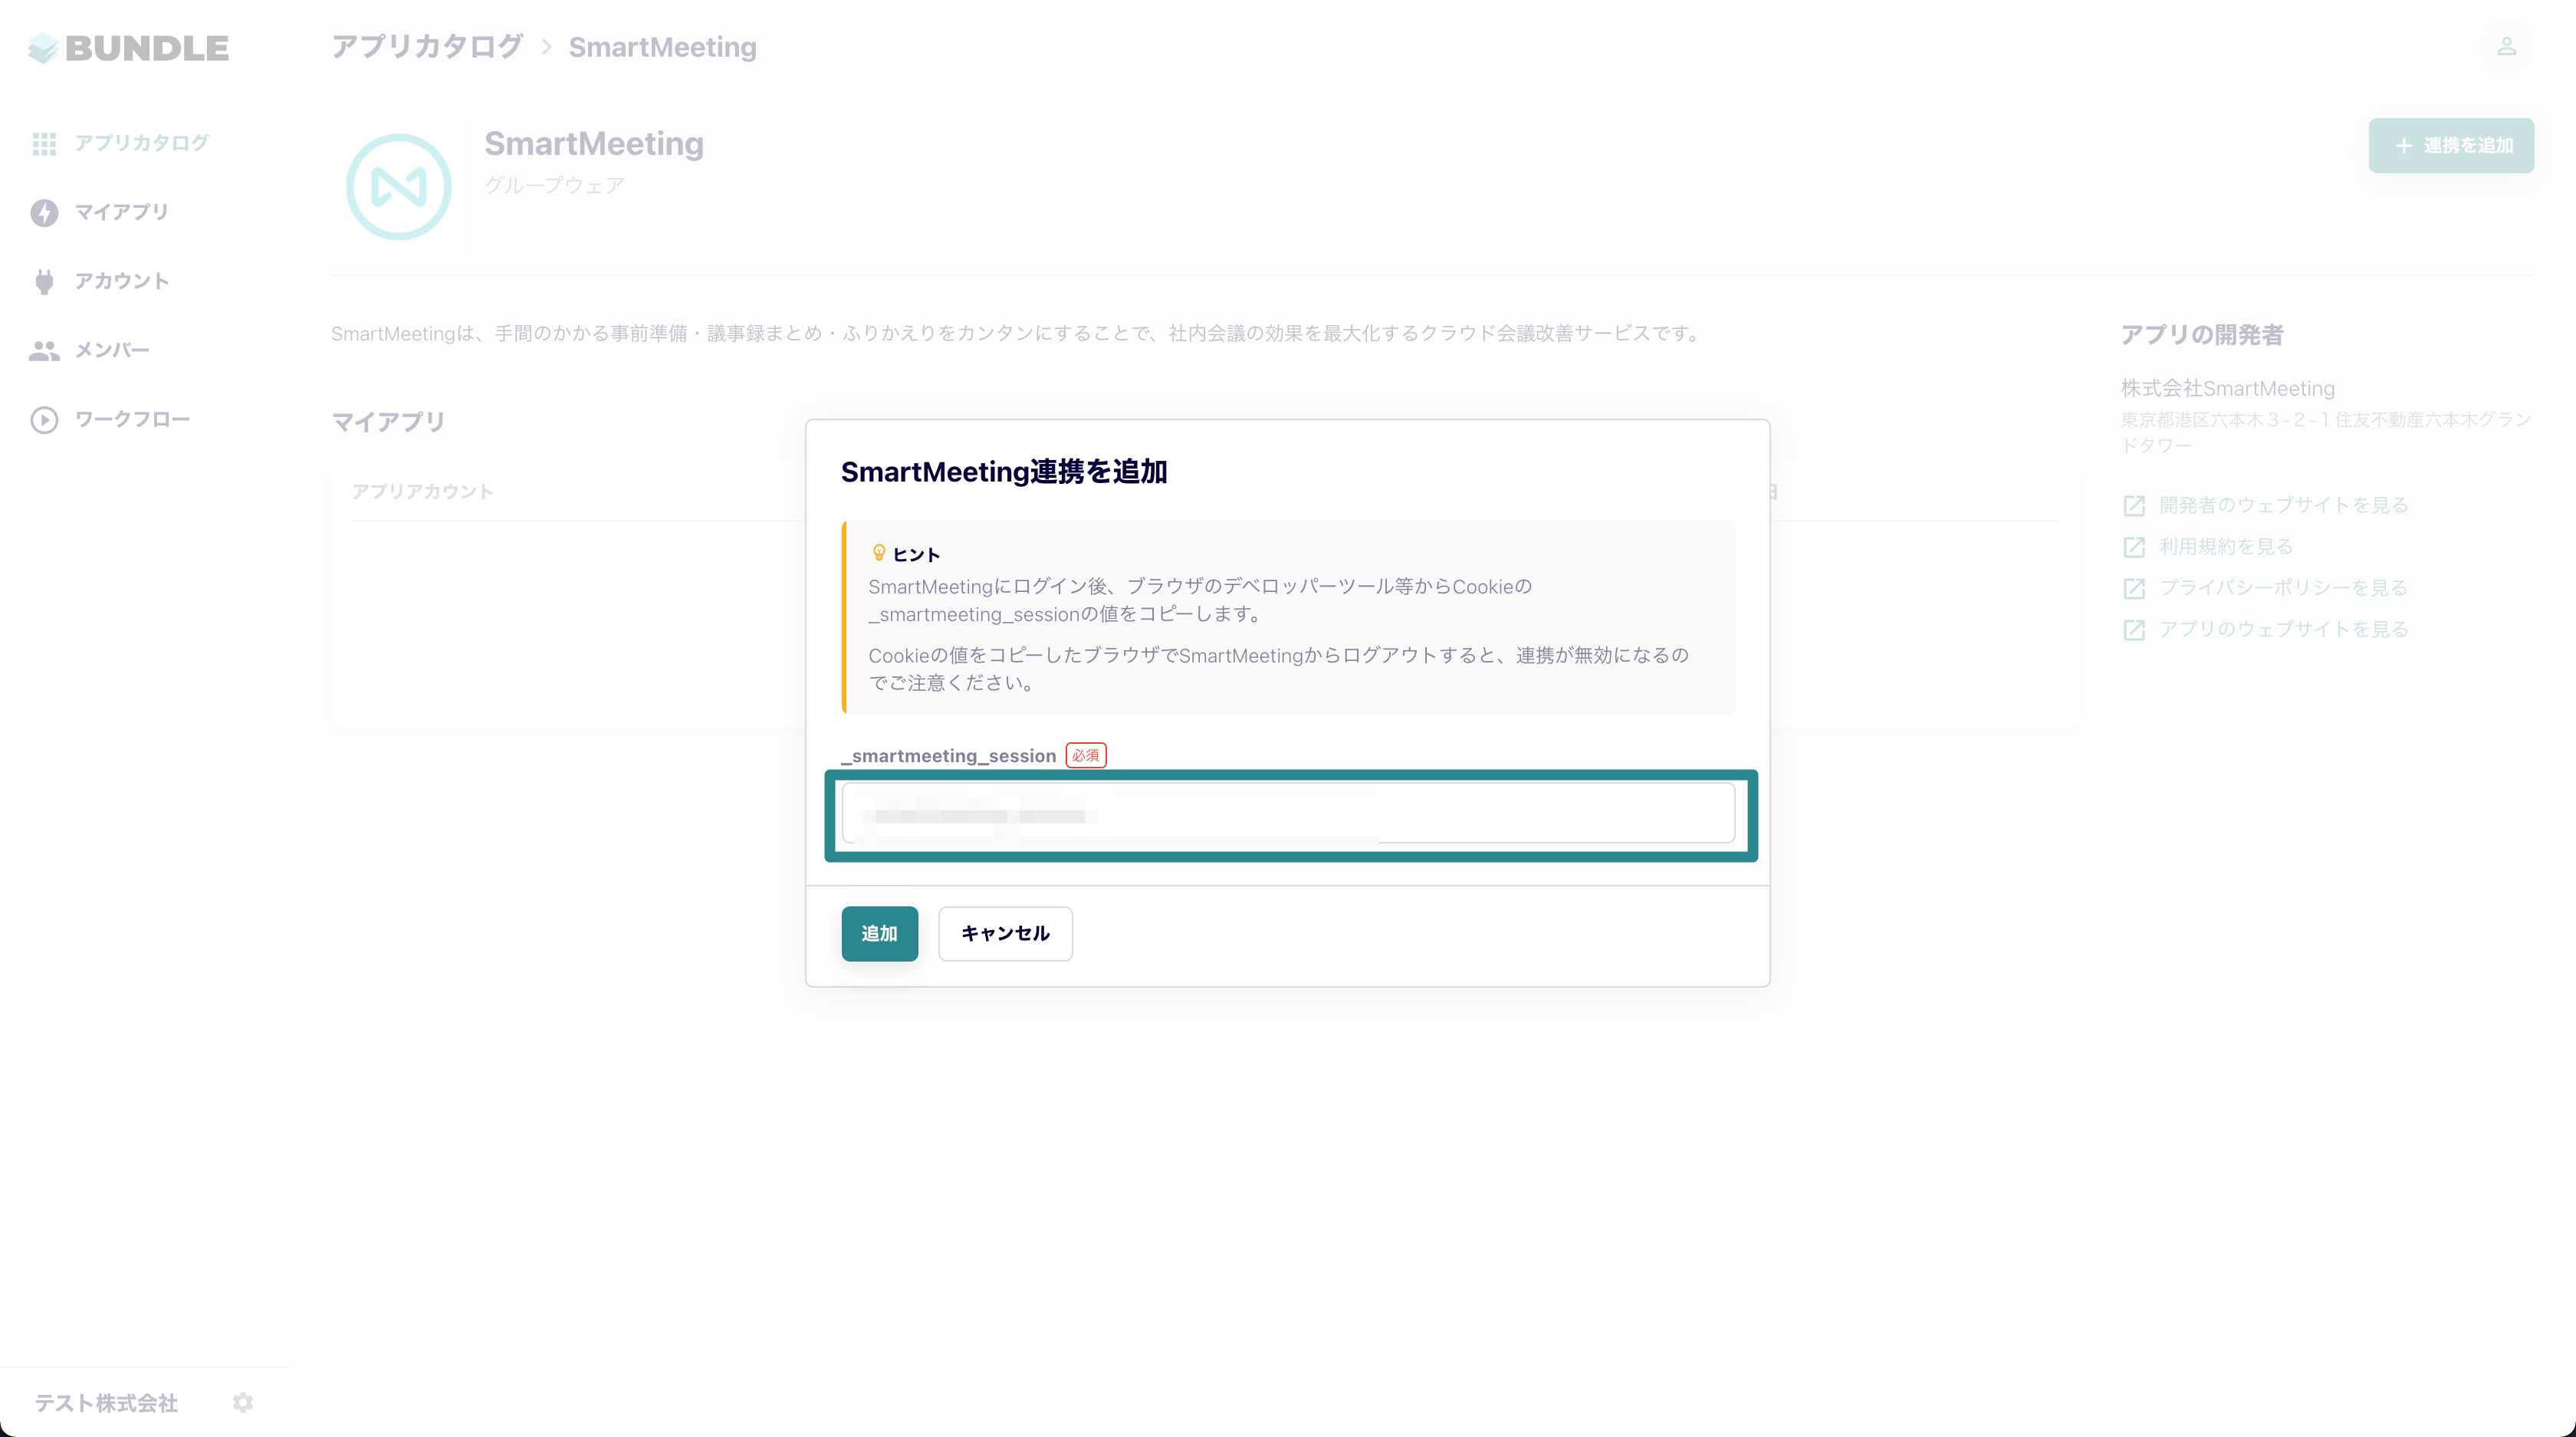Click the SmartMeeting app logo
Screen dimensions: 2576x1437
point(398,187)
